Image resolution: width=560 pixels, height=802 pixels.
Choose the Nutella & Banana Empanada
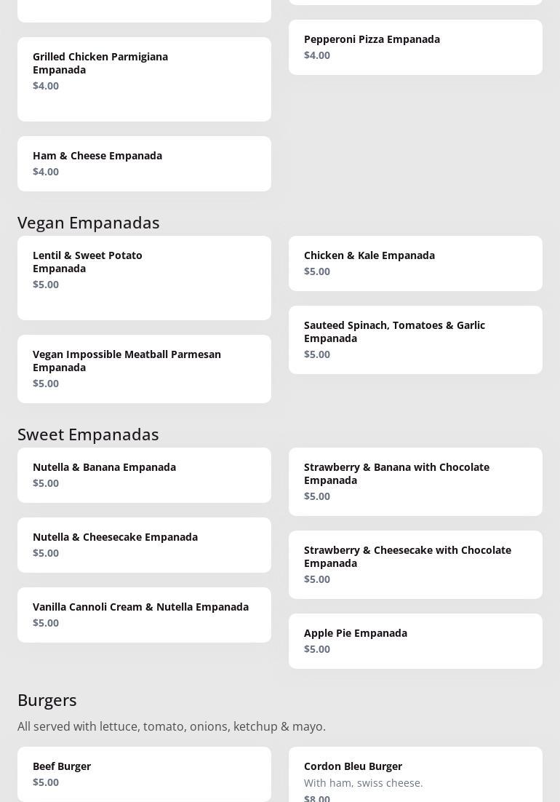(x=144, y=475)
